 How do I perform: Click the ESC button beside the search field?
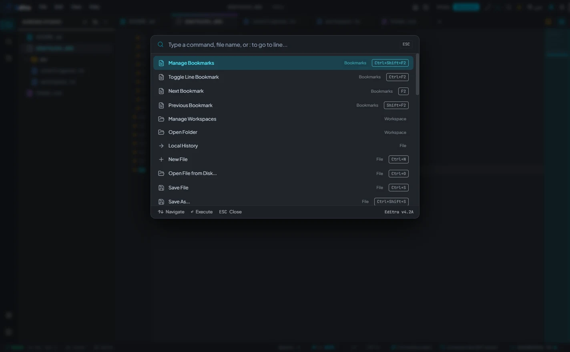click(406, 44)
